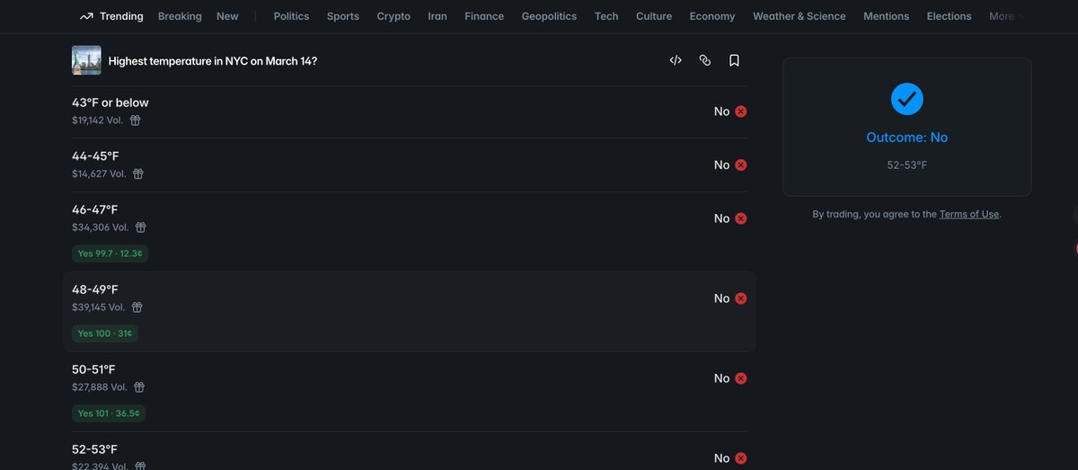Open the Finance category

point(484,16)
